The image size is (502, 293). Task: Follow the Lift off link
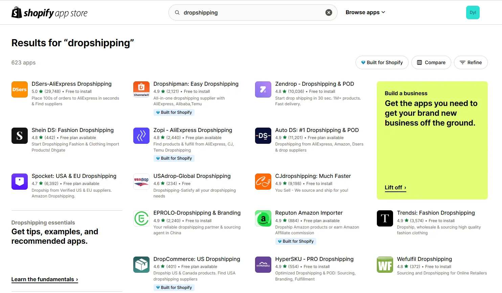[395, 188]
